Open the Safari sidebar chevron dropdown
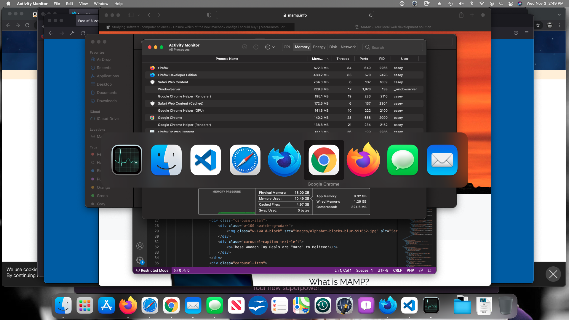The width and height of the screenshot is (569, 320). (139, 15)
